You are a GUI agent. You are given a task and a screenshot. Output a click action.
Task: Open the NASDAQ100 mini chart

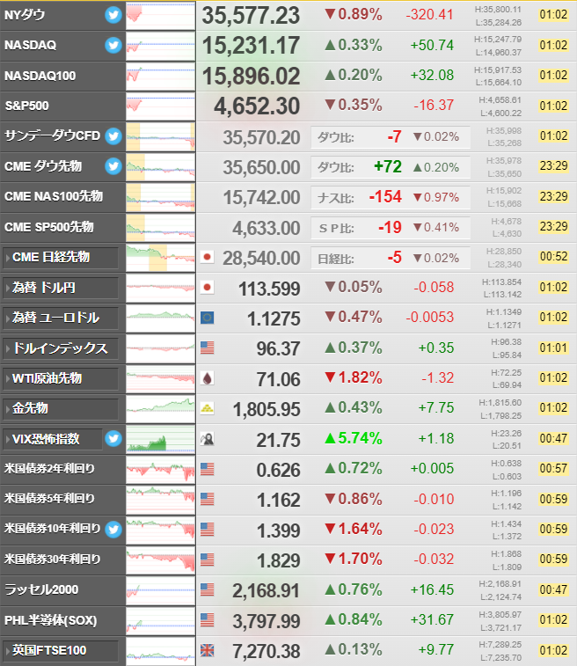click(160, 76)
